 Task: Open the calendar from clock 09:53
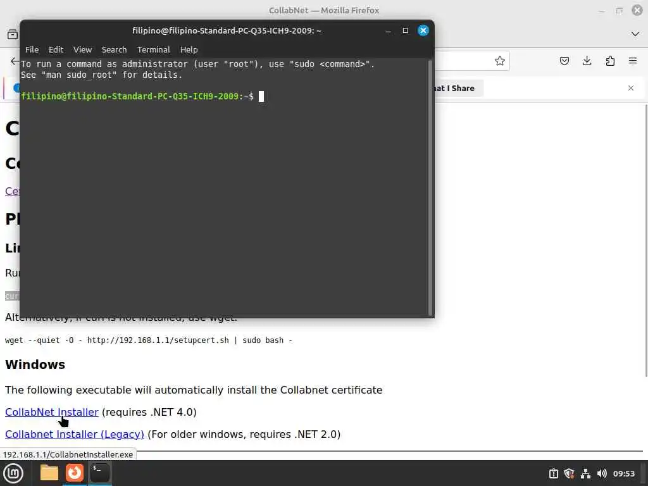[x=623, y=473]
